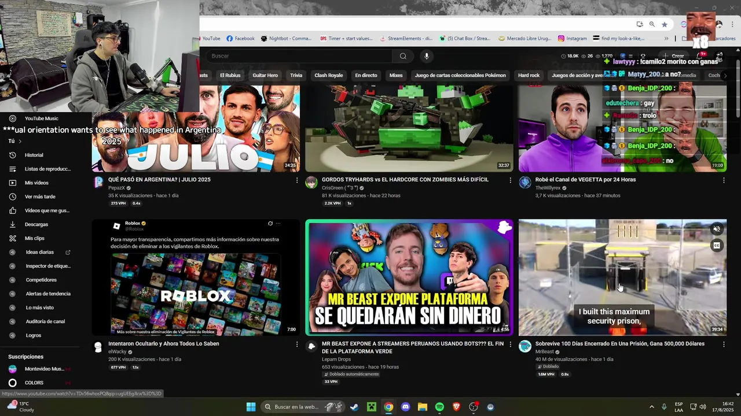Select Mixes category chip

396,76
